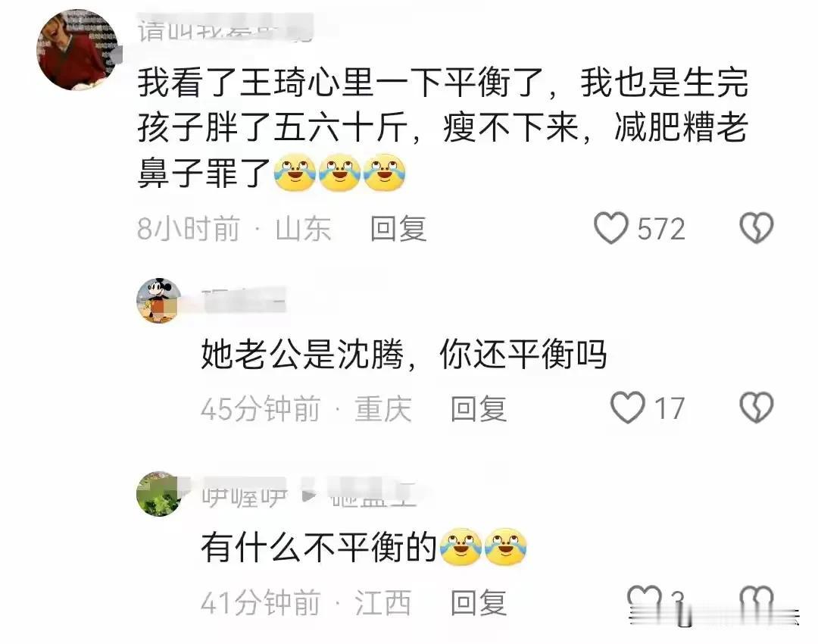818x644 pixels.
Task: Like the comment with 572 likes
Action: (610, 228)
